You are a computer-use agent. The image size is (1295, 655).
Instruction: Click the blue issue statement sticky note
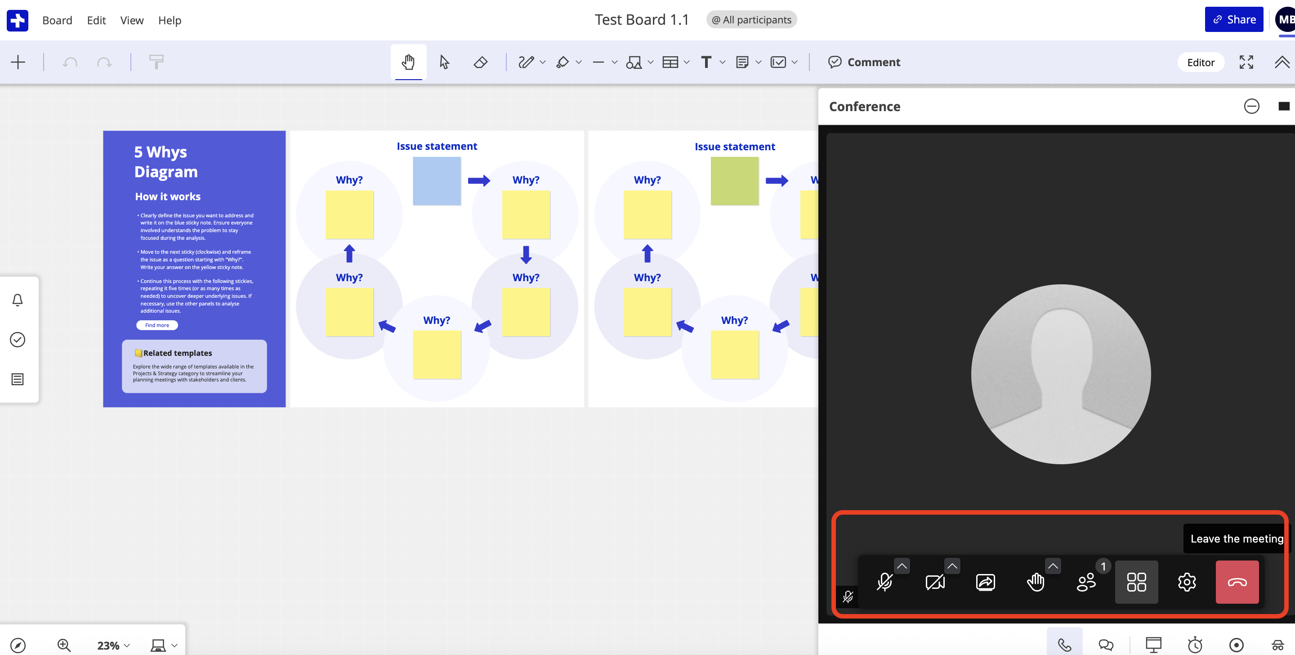436,180
